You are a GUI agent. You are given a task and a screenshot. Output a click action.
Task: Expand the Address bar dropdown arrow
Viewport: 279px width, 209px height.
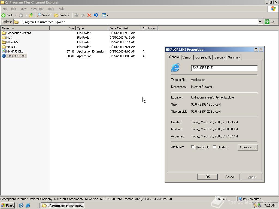260,22
